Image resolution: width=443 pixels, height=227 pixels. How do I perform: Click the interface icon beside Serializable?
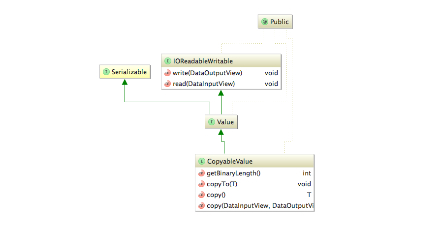pyautogui.click(x=106, y=72)
